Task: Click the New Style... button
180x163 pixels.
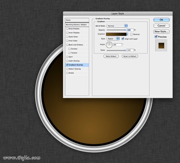Action: (x=161, y=31)
